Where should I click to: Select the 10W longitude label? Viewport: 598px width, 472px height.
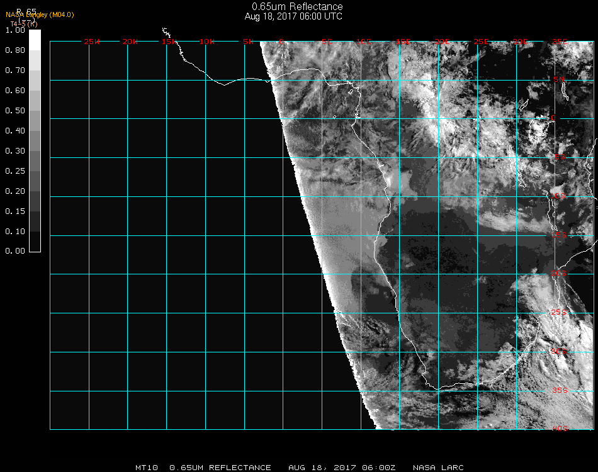207,42
